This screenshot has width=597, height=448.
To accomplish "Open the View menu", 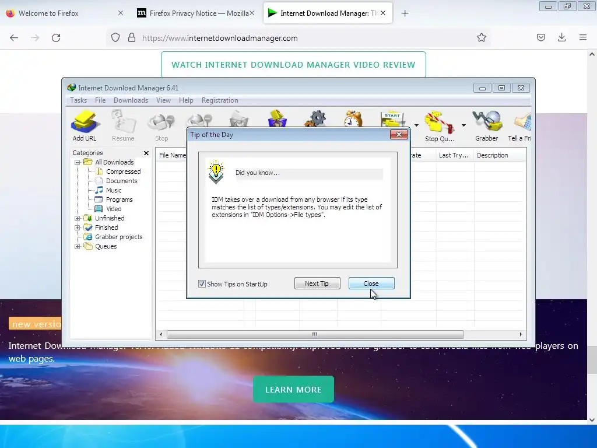I will [x=163, y=100].
